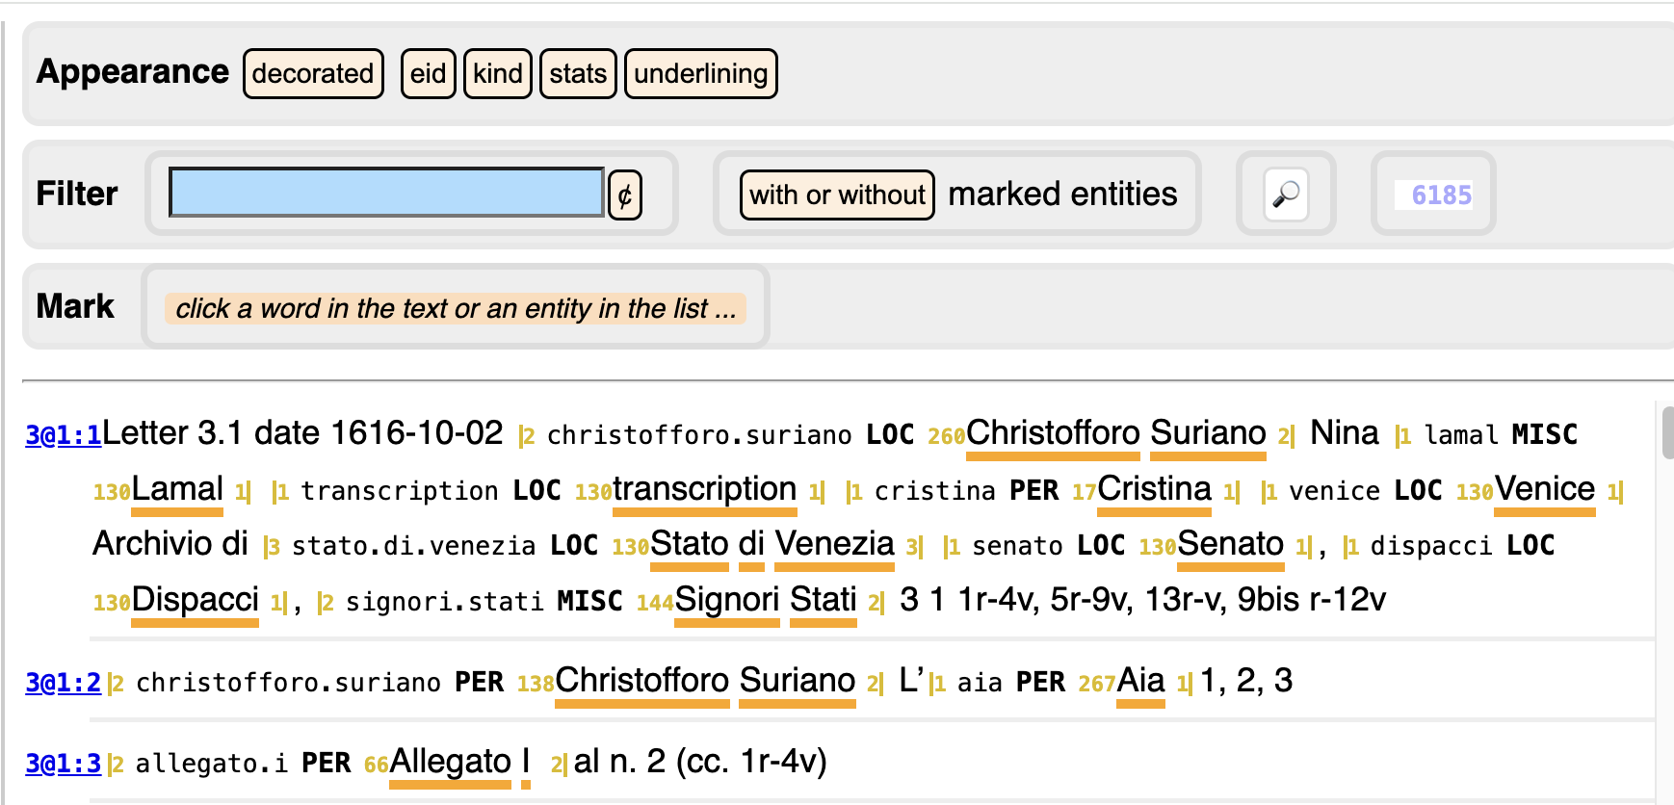Screen dimensions: 1674x805
Task: Click the entity id 'venice'
Action: click(x=1334, y=492)
